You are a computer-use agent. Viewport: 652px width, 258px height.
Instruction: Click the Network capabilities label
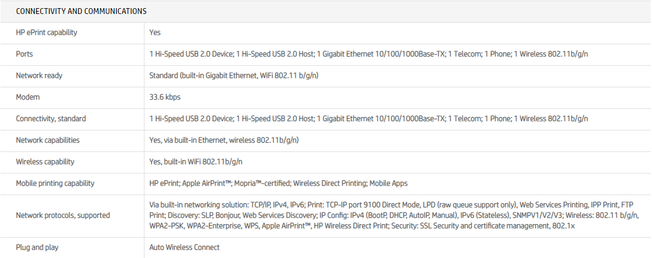(x=48, y=140)
